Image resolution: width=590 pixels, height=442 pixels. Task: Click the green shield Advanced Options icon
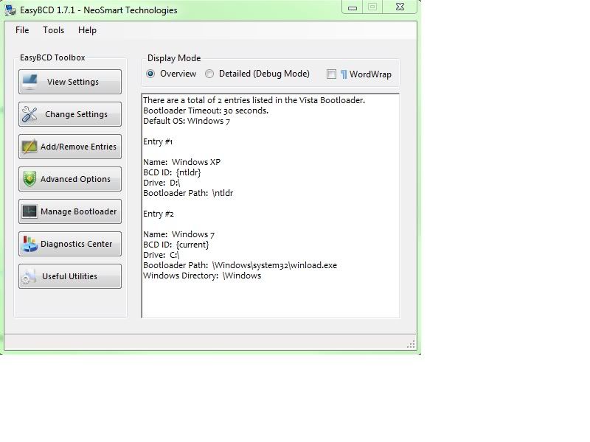[x=30, y=179]
